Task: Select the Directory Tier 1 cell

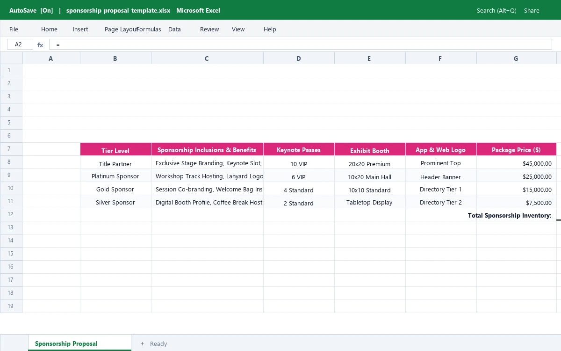Action: [x=441, y=189]
